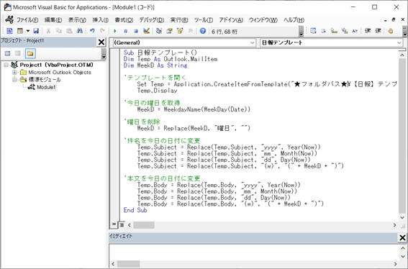
Task: Close the プロジェクト - Project1 pane
Action: coord(101,42)
